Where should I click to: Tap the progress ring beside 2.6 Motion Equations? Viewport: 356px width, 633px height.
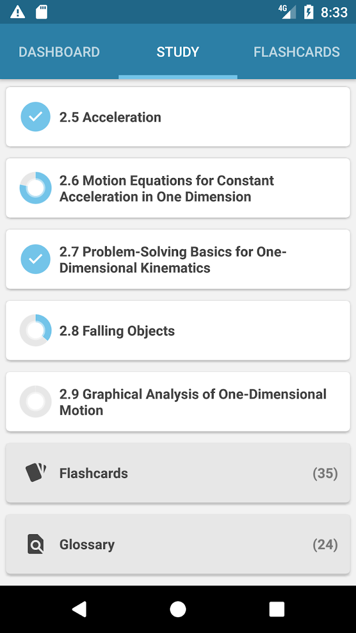[x=36, y=188]
